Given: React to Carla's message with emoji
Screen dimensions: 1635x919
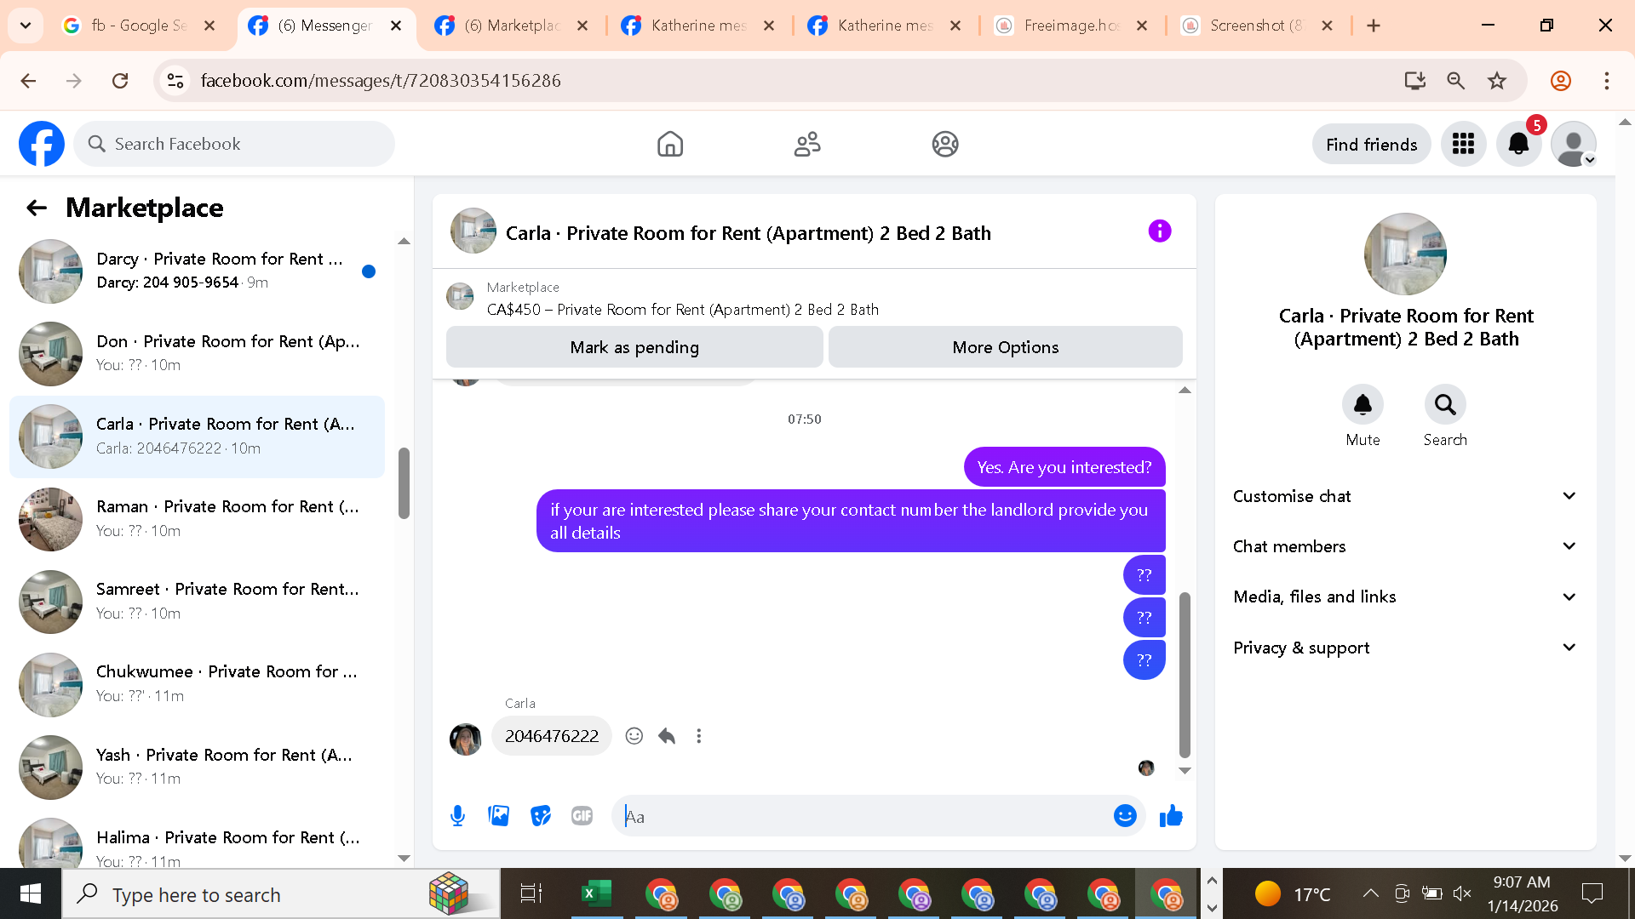Looking at the screenshot, I should tap(634, 736).
